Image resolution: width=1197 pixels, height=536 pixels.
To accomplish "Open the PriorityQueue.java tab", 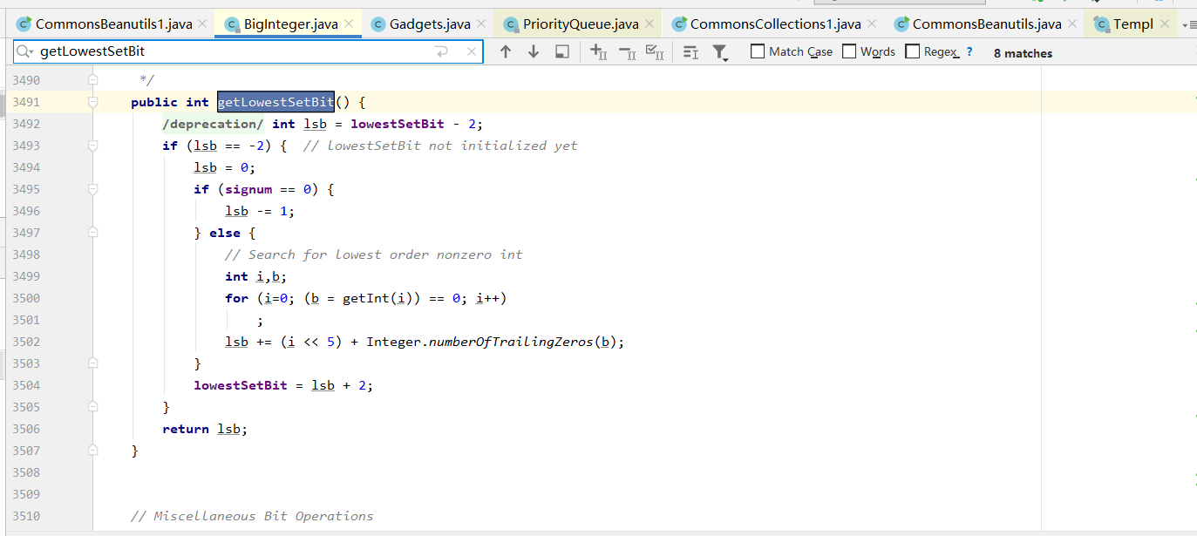I will (x=580, y=24).
